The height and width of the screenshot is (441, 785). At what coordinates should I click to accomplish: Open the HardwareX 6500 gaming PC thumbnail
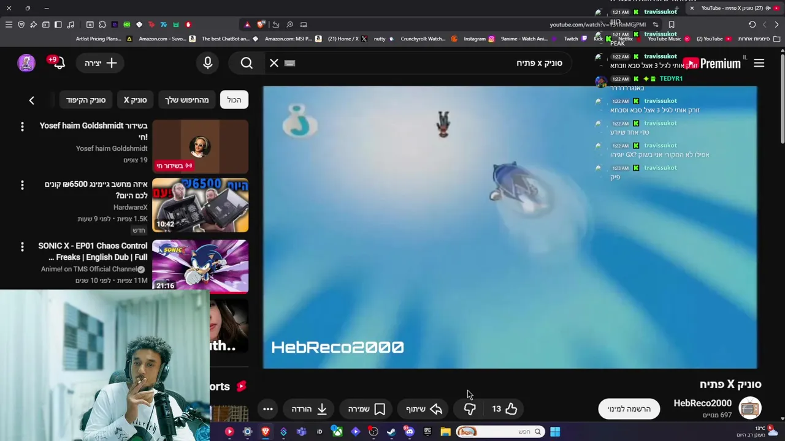coord(200,205)
